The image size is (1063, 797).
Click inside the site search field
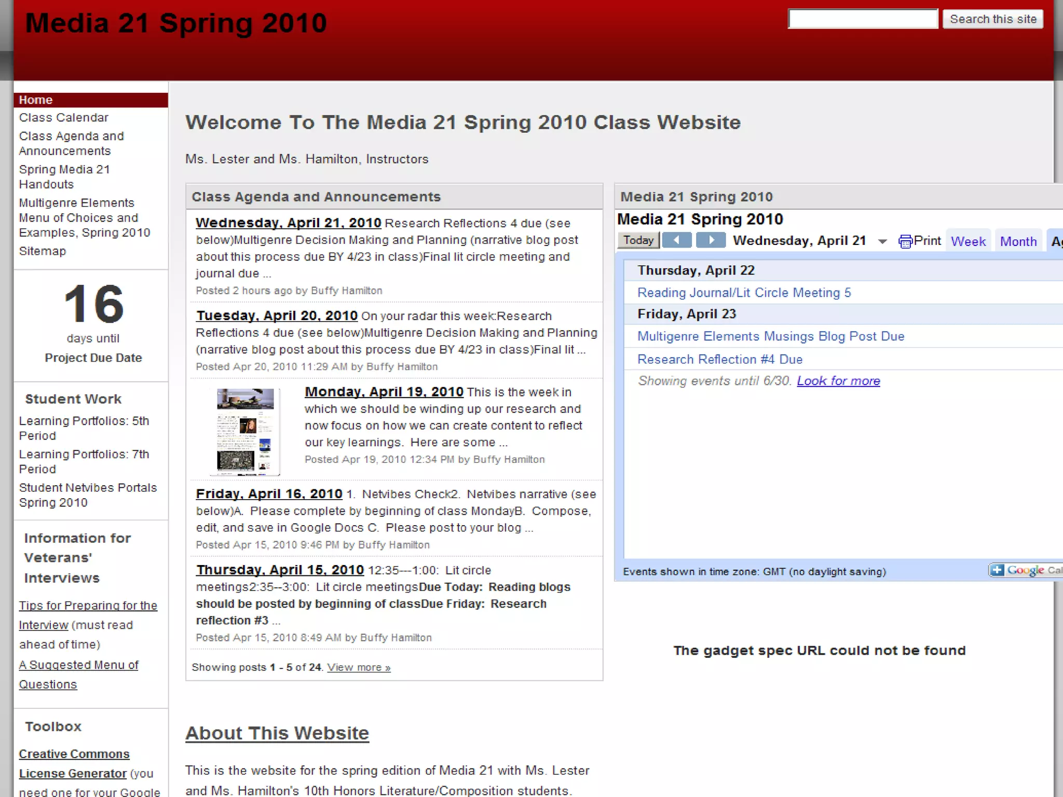pyautogui.click(x=862, y=19)
